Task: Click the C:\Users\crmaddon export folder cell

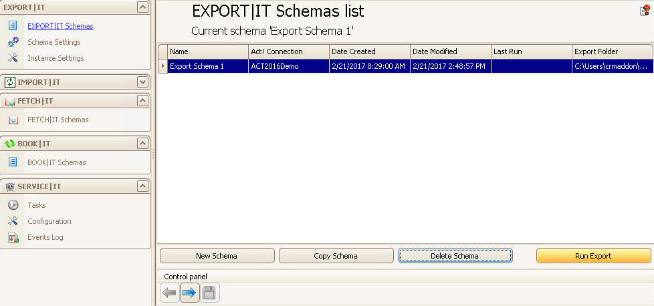Action: 613,66
